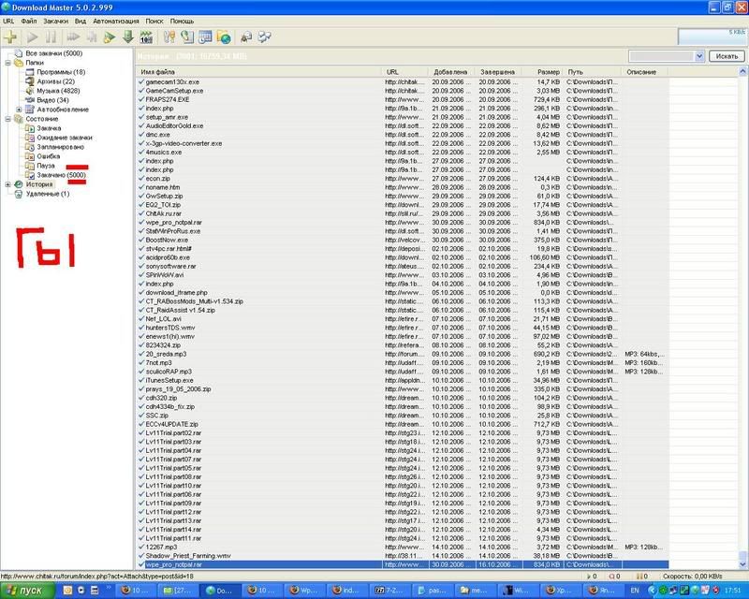Click the EN language indicator in the tray
The height and width of the screenshot is (599, 749).
[635, 591]
